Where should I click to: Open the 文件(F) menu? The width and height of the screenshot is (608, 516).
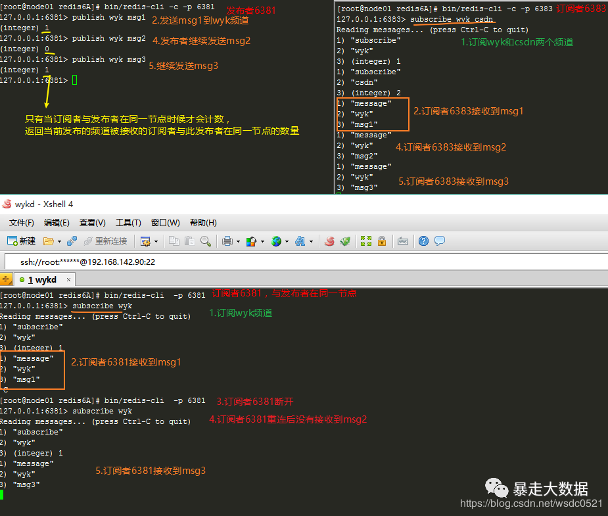(x=22, y=223)
